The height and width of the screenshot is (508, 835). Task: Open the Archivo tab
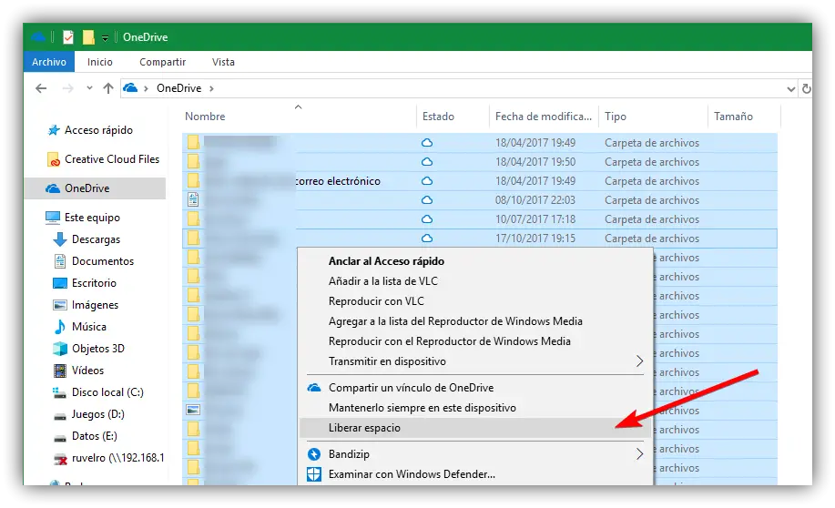point(49,62)
